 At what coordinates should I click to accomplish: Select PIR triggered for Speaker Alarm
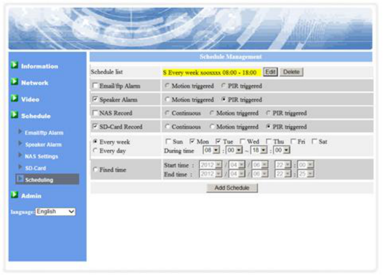(223, 99)
